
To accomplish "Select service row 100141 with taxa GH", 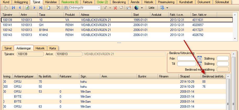I will (117, 25).
